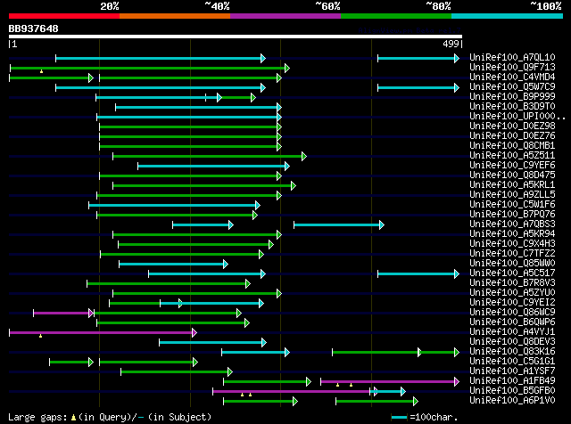Select the UniRef100_B7PQ76 label
The width and height of the screenshot is (571, 424).
point(512,215)
